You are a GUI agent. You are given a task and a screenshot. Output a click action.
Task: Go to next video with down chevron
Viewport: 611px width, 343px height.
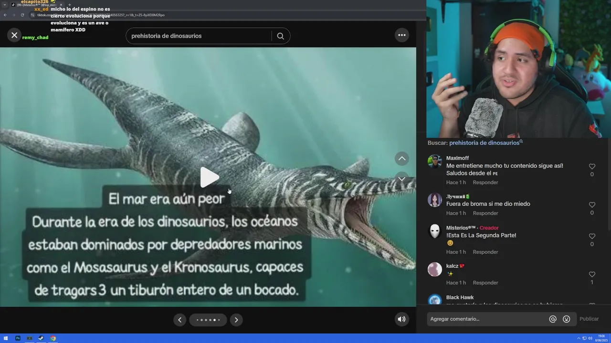402,179
